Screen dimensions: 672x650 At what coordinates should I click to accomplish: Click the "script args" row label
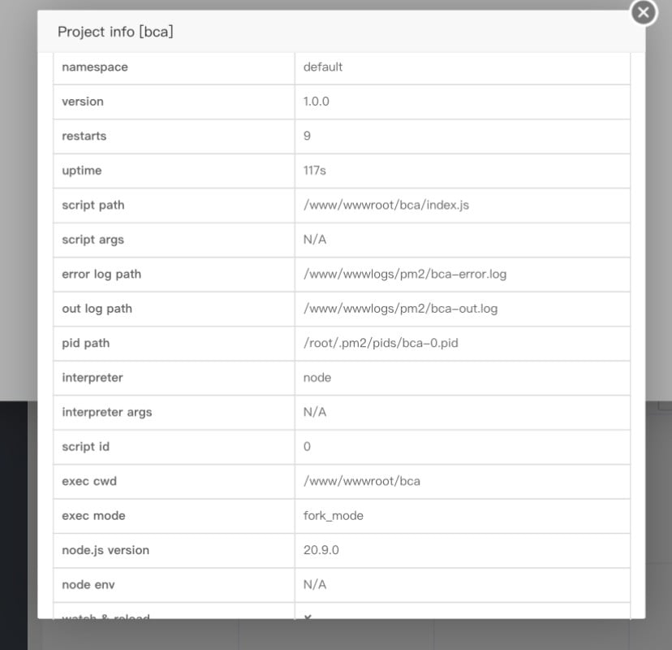tap(93, 240)
